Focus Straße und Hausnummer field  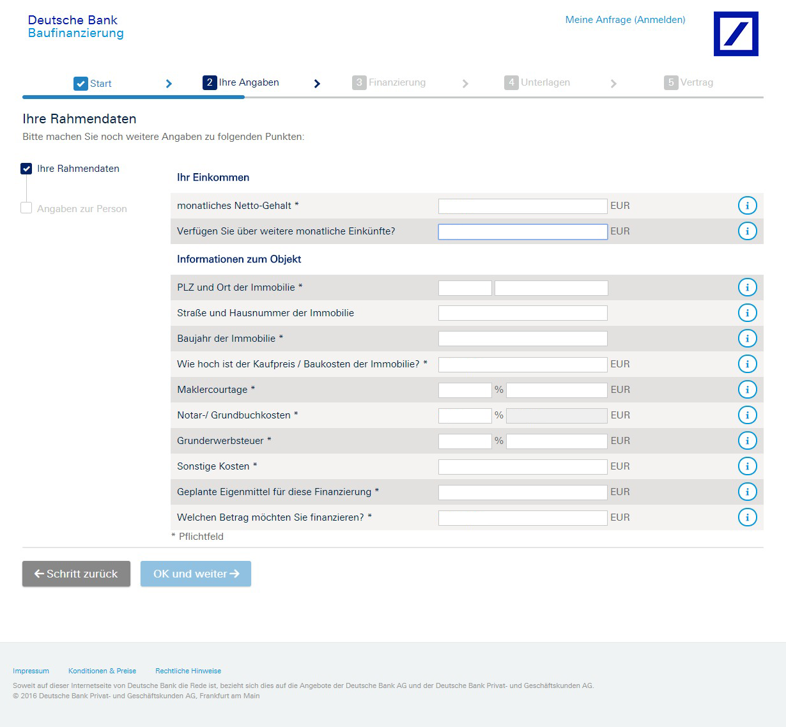[523, 313]
